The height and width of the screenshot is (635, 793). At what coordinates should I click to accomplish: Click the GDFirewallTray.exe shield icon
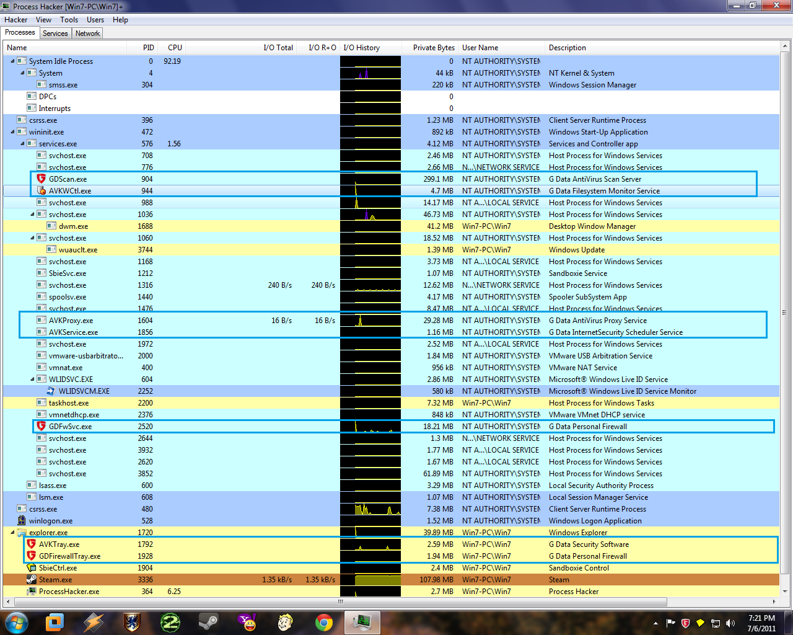(32, 556)
